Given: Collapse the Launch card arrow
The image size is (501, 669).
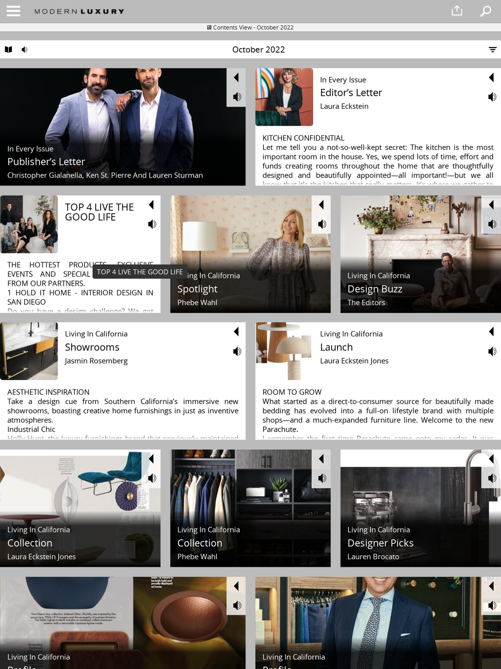Looking at the screenshot, I should (491, 332).
